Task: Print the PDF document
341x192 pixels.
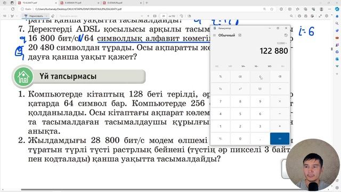Action: pos(299,16)
